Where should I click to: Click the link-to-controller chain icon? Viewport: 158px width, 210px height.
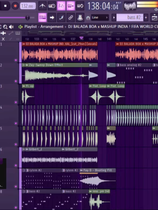(x=71, y=17)
